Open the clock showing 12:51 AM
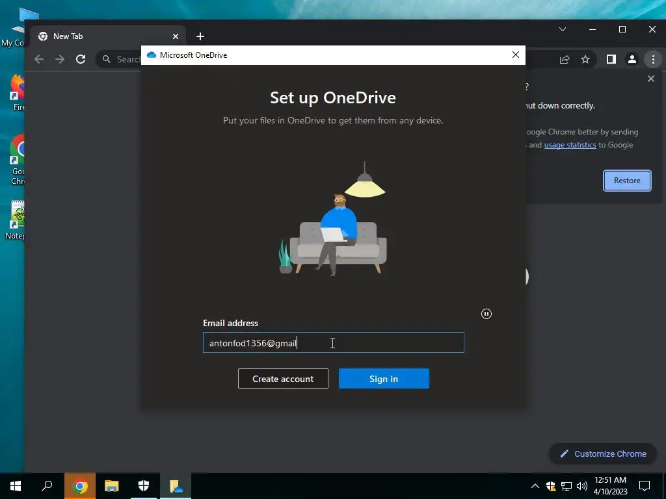 click(610, 486)
